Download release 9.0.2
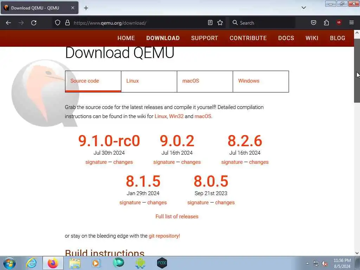 (177, 141)
